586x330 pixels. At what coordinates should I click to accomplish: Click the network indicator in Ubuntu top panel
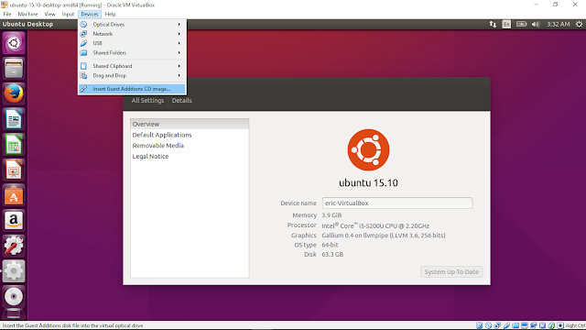pos(493,25)
